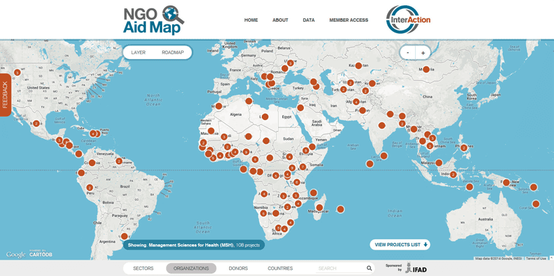Open the Terms of Use link

coord(536,258)
